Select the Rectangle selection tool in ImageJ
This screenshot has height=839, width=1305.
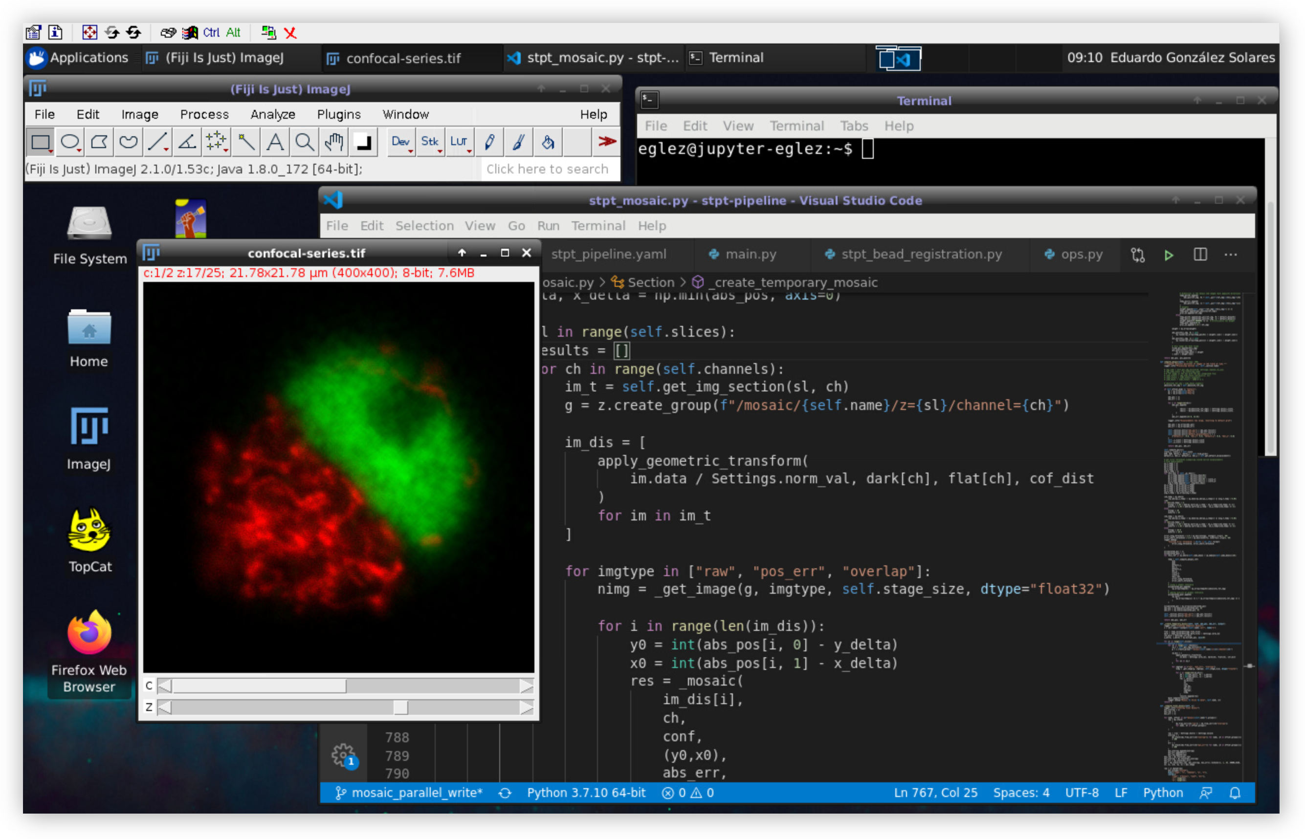[41, 142]
